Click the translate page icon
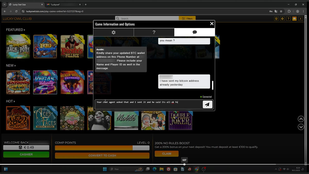Viewport: 309px width, 174px height. [276, 11]
